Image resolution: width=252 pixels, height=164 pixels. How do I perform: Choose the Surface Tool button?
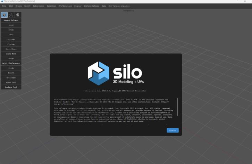[11, 87]
